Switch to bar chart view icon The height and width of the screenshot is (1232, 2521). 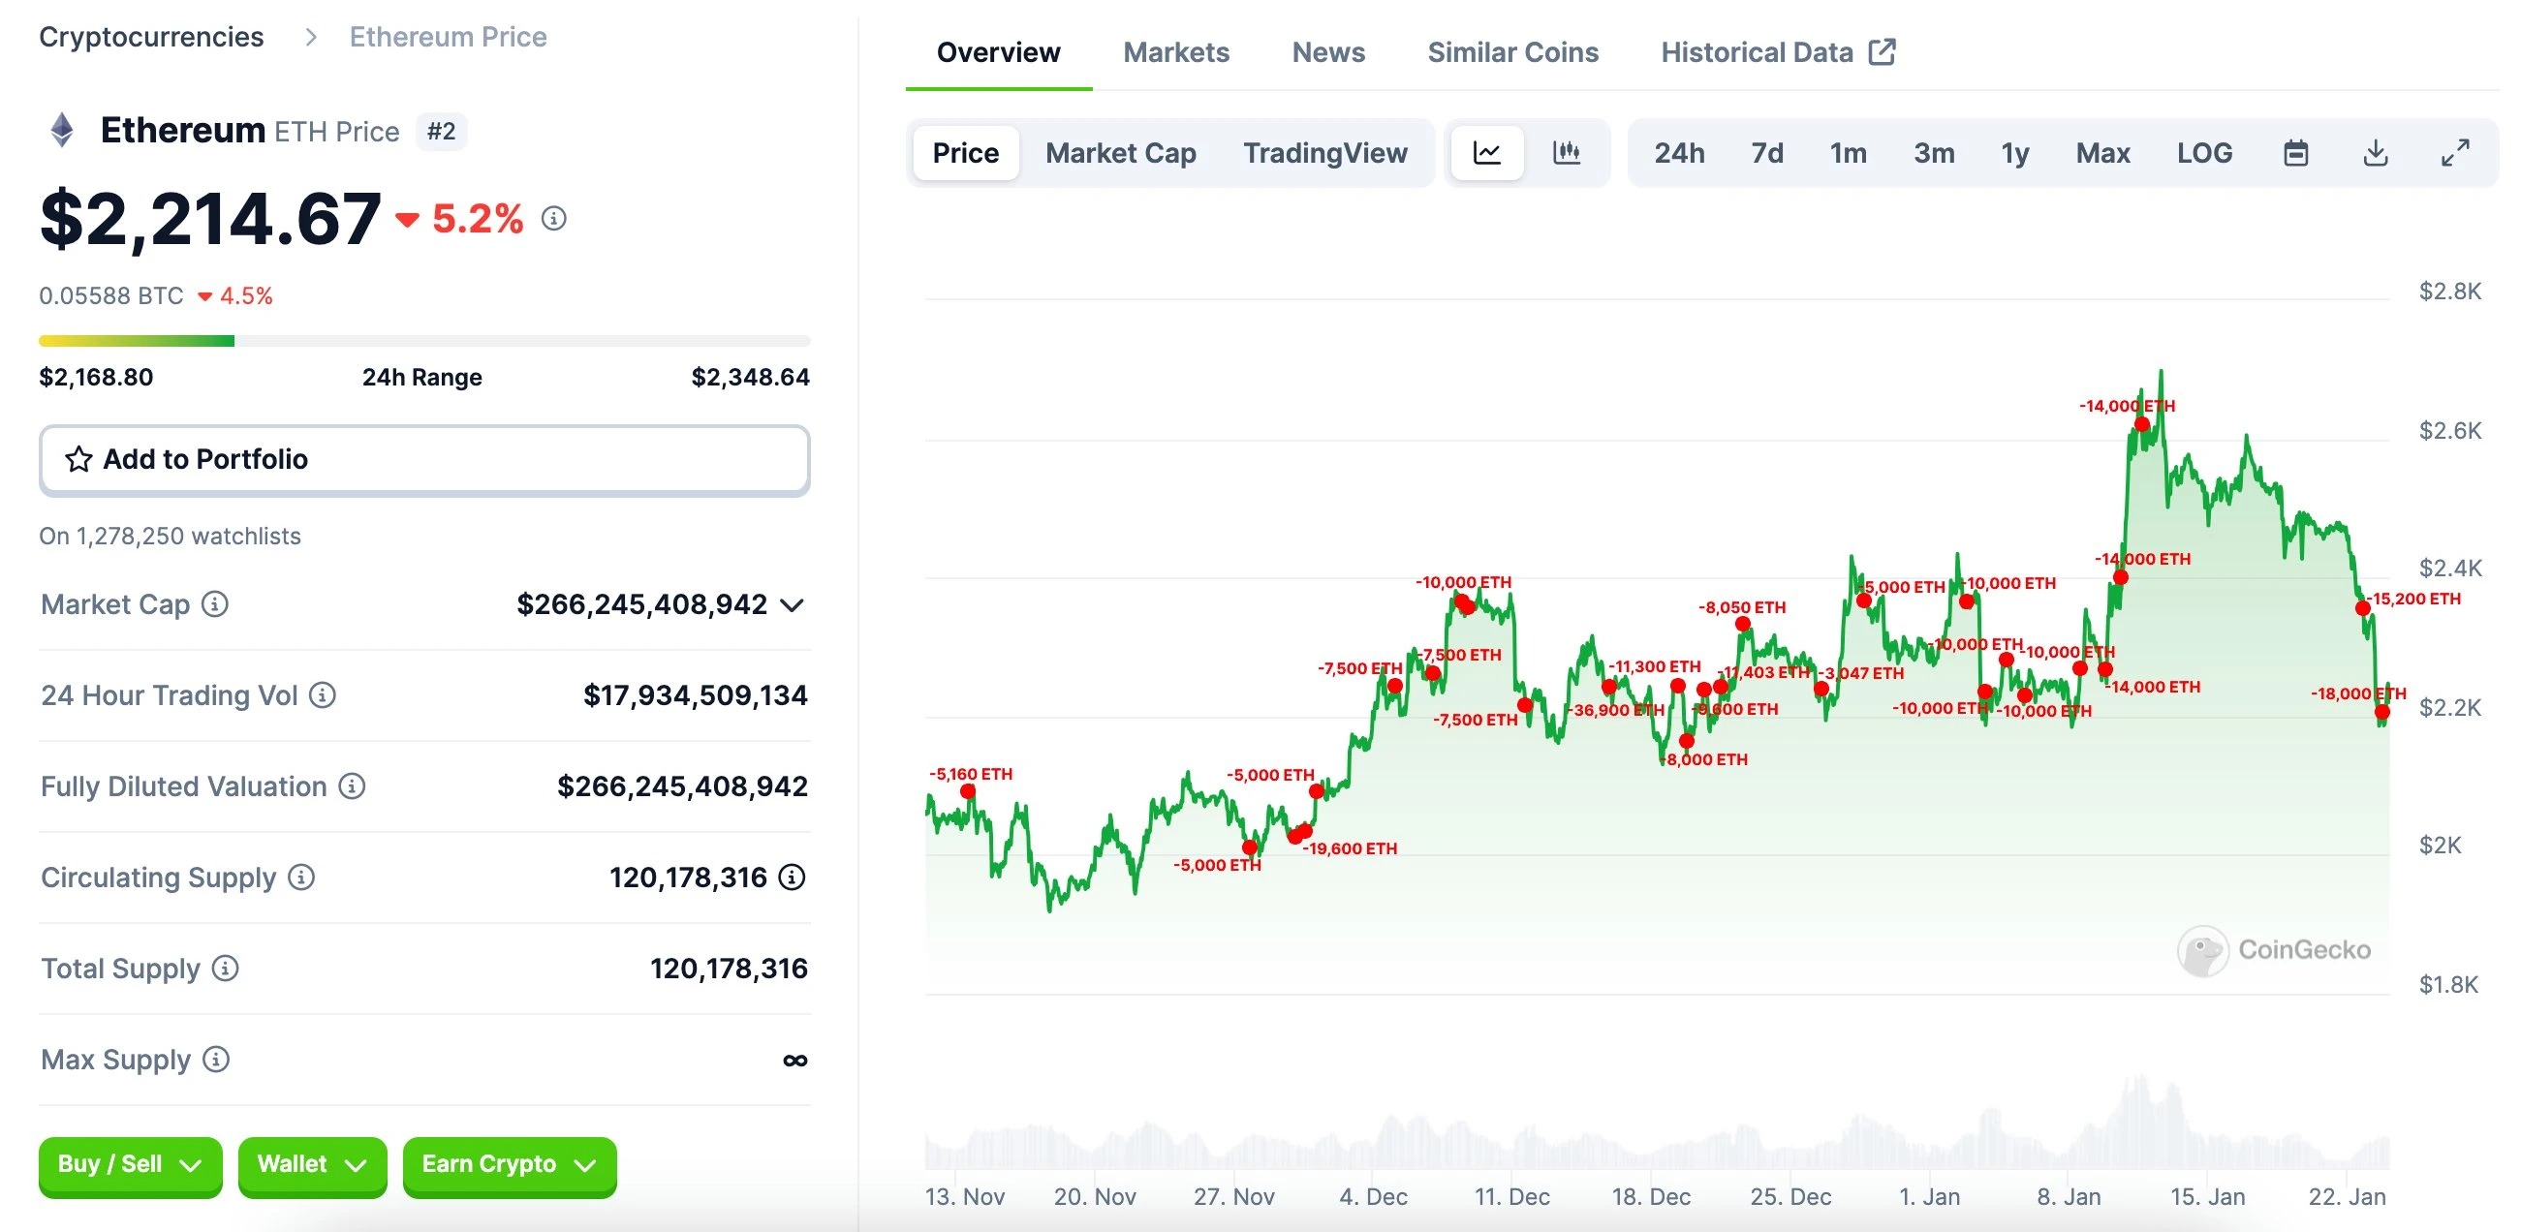click(x=1568, y=151)
